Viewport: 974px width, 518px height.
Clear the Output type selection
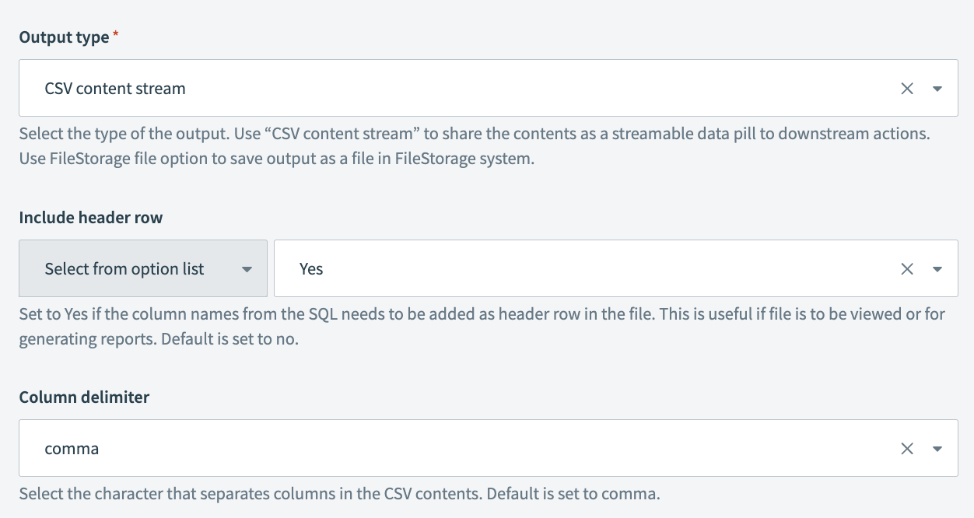point(906,89)
